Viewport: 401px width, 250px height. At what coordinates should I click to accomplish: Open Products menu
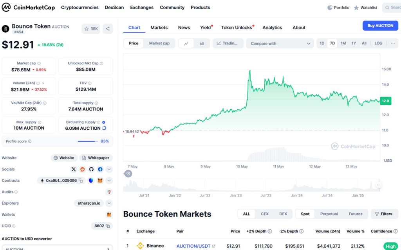pyautogui.click(x=200, y=8)
